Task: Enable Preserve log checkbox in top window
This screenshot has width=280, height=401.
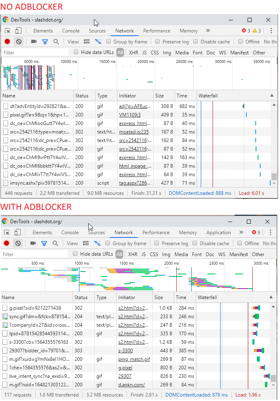Action: [158, 41]
